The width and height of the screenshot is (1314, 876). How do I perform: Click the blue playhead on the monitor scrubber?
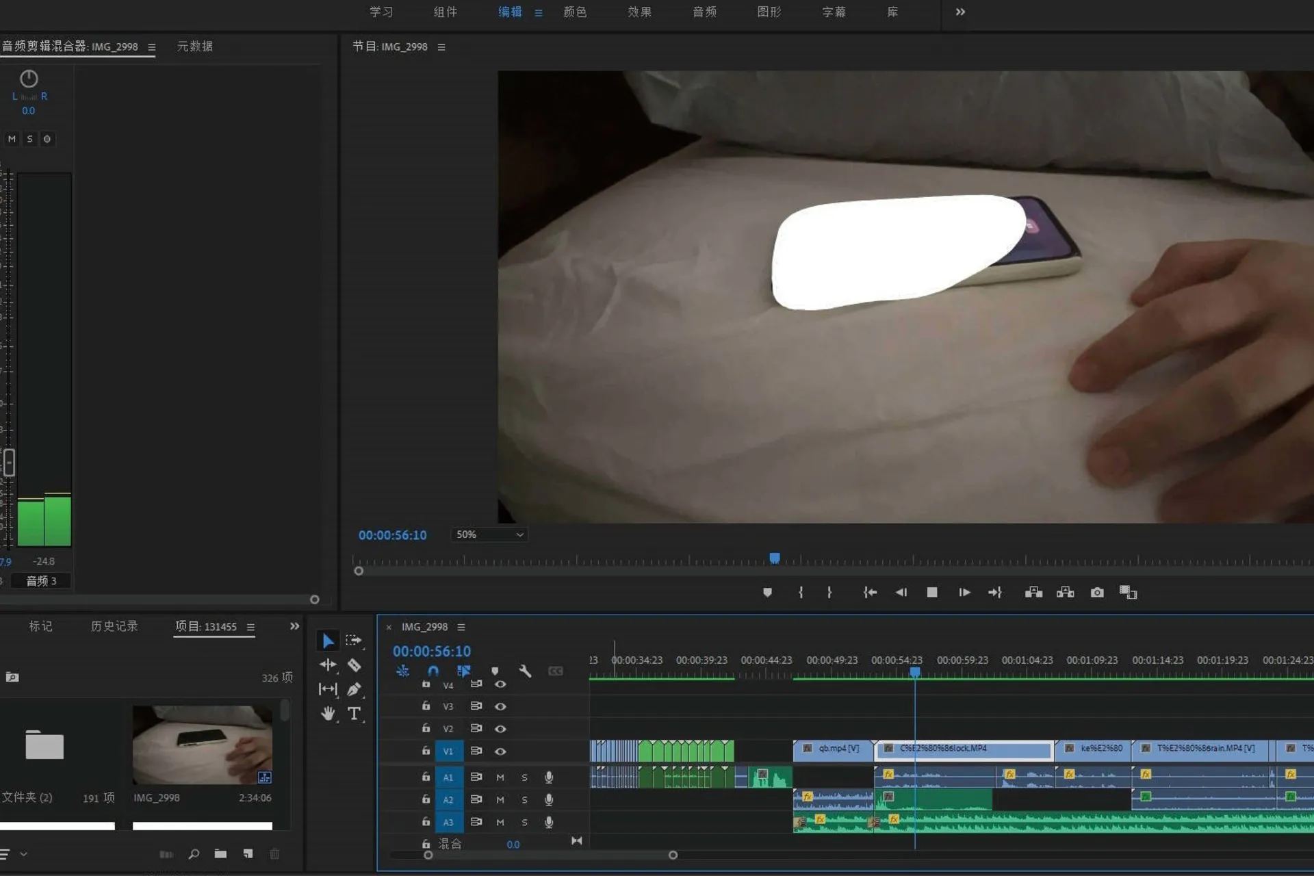pos(775,558)
